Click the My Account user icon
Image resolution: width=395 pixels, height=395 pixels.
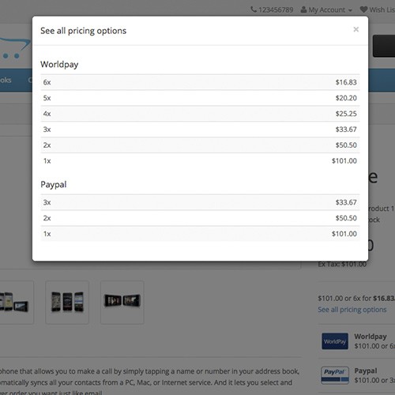point(303,9)
